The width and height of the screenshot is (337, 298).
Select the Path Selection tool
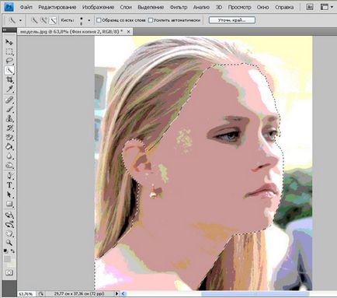[9, 195]
